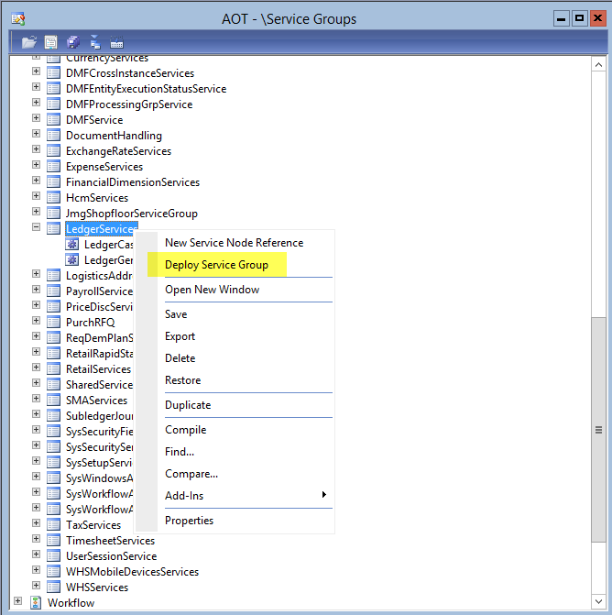
Task: Select the LedgerServices node icon
Action: (54, 229)
